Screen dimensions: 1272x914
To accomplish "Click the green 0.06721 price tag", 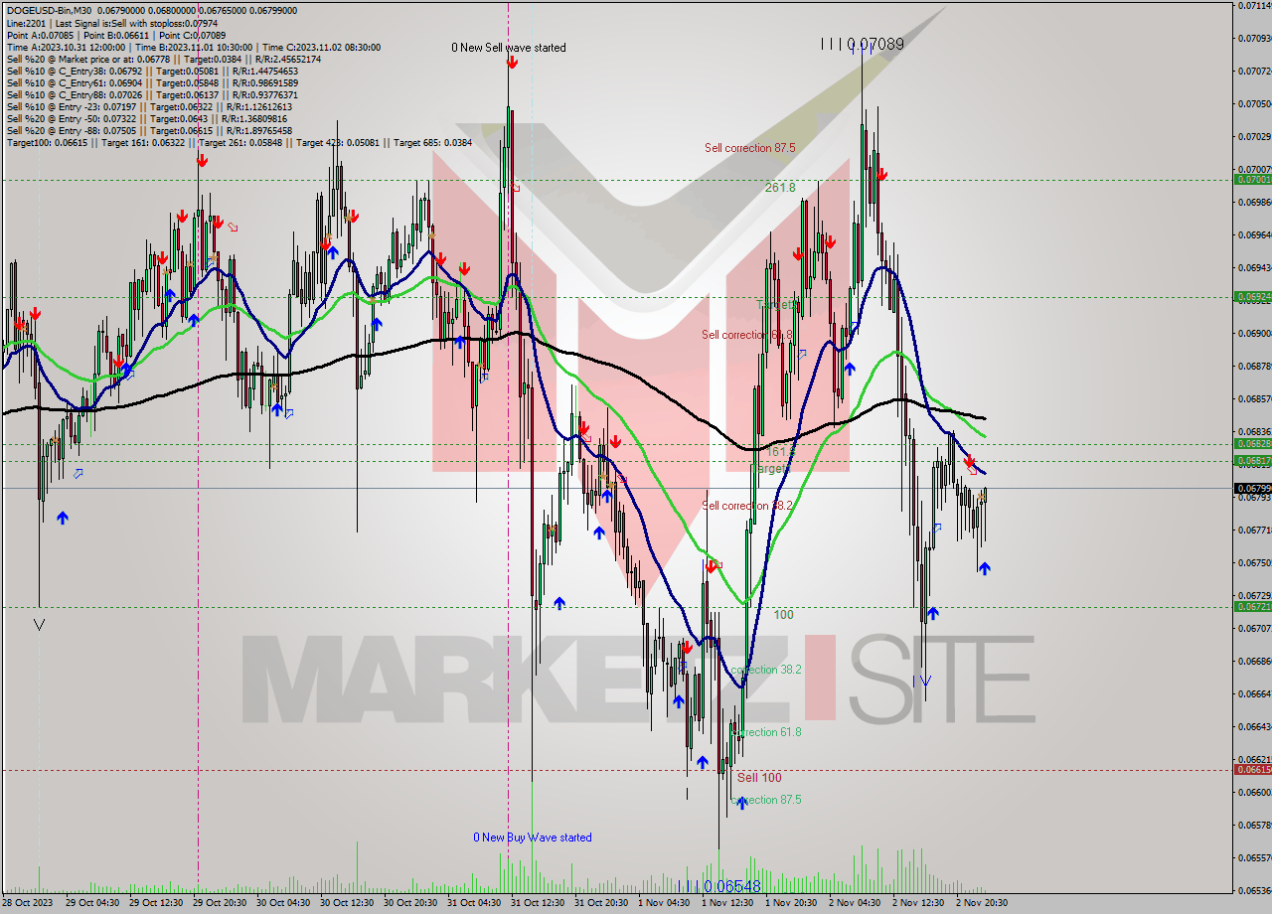I will (1252, 606).
